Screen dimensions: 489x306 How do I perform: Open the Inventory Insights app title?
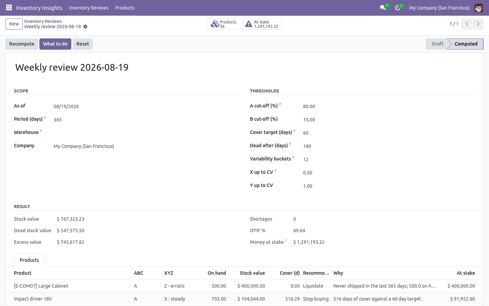pyautogui.click(x=39, y=8)
